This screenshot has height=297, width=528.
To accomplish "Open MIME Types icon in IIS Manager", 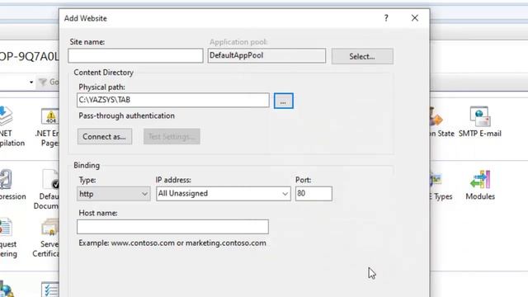I will [441, 185].
